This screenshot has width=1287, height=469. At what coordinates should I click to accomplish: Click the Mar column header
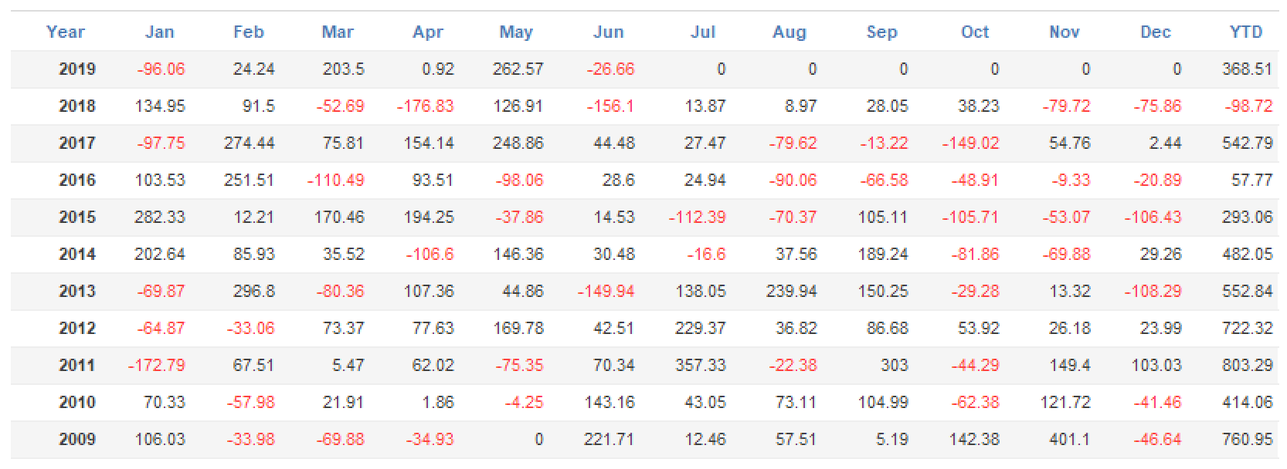(338, 32)
